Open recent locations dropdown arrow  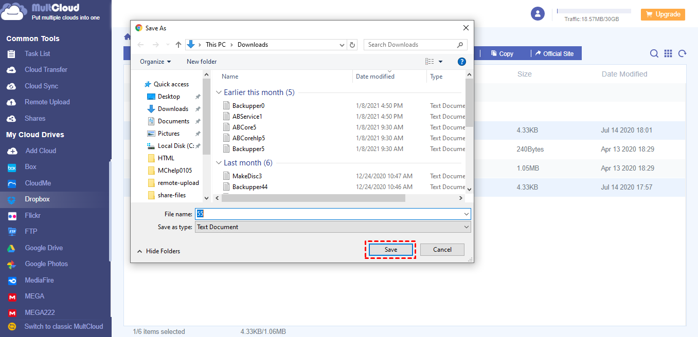168,45
